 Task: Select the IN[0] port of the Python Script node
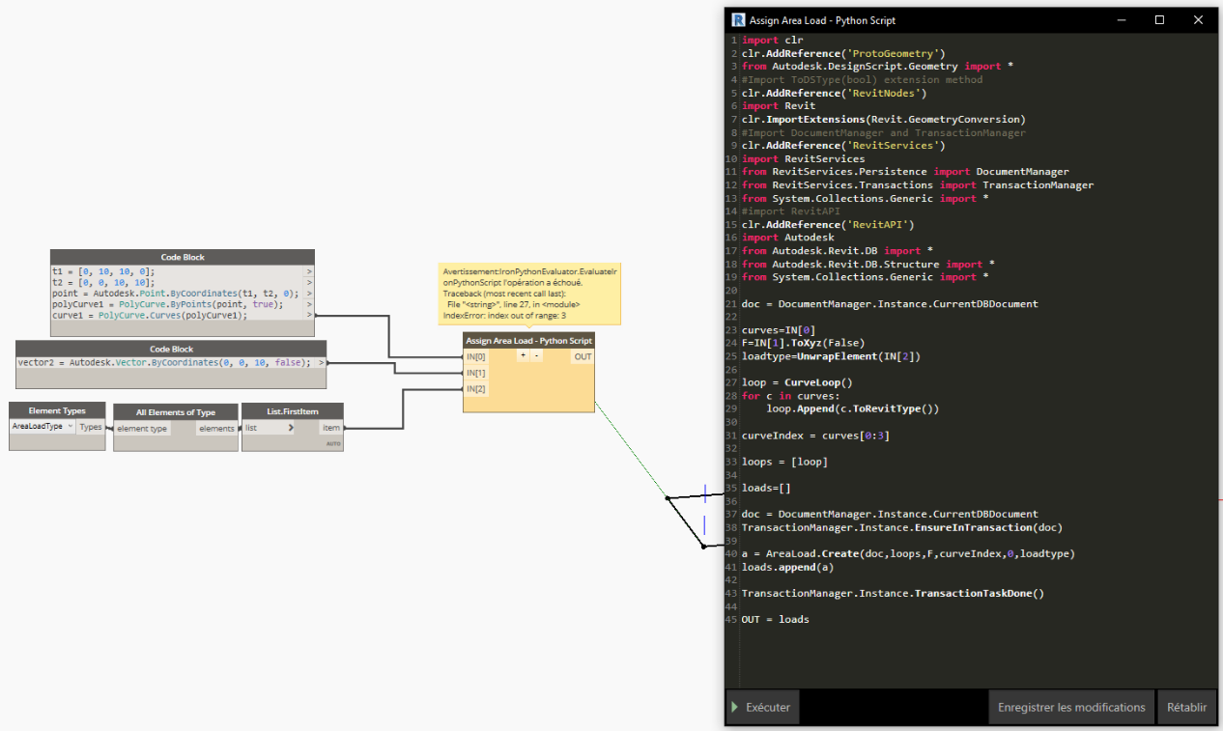click(x=476, y=356)
